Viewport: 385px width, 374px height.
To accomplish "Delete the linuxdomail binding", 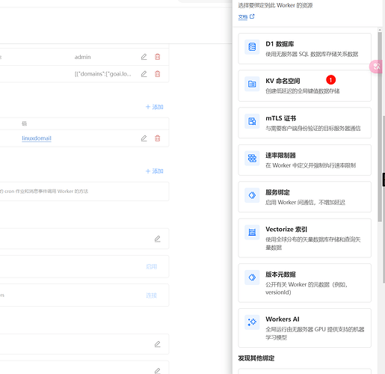I will [x=158, y=138].
